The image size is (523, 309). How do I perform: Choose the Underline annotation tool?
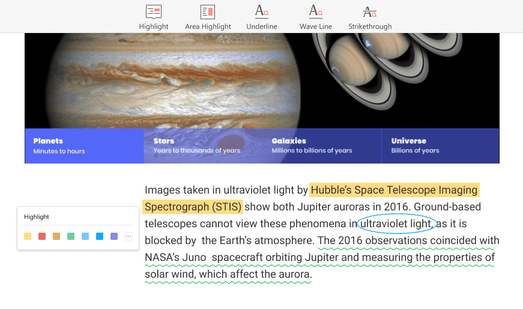pyautogui.click(x=262, y=17)
